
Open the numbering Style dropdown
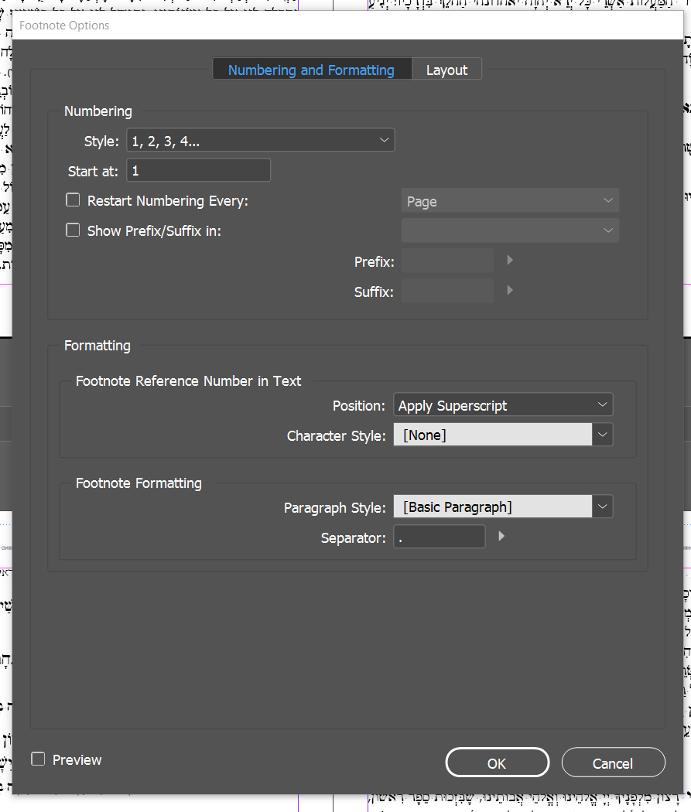260,141
